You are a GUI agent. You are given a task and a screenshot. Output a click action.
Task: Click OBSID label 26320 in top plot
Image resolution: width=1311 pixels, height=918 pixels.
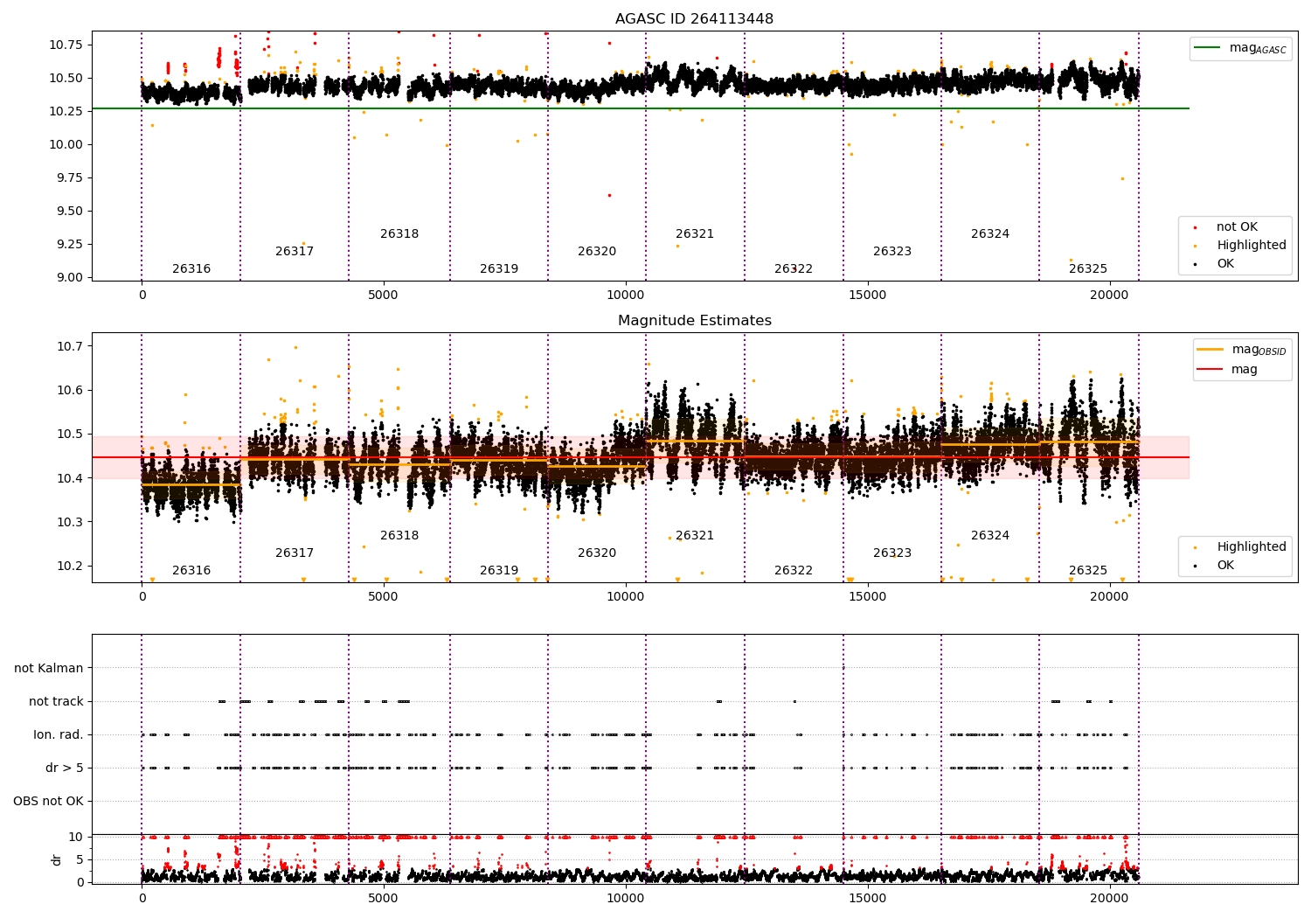[x=597, y=252]
